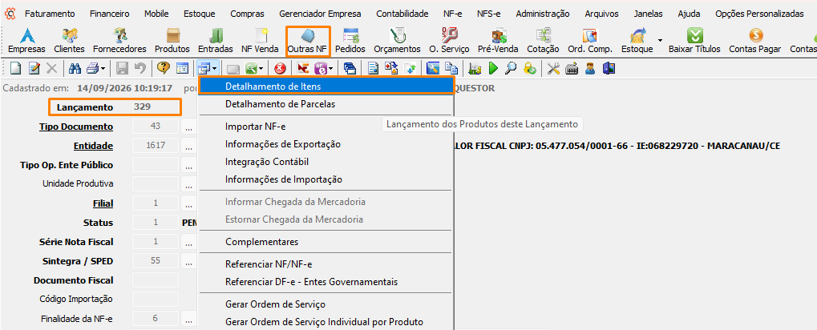Open the Empresas module
Viewport: 817px width, 330px height.
tap(26, 42)
